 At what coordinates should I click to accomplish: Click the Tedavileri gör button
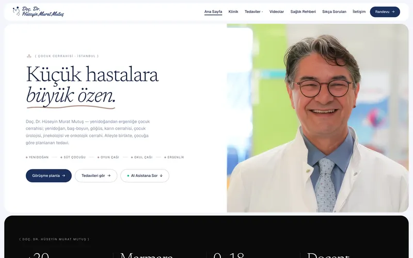click(x=96, y=175)
